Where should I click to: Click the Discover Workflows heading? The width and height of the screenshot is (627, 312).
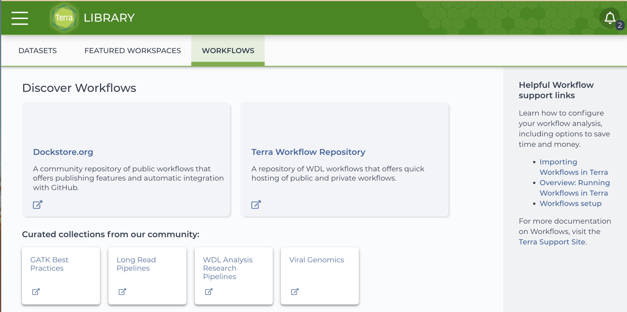pyautogui.click(x=79, y=88)
